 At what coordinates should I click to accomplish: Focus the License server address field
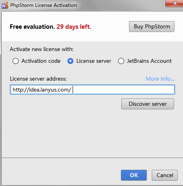tap(93, 90)
